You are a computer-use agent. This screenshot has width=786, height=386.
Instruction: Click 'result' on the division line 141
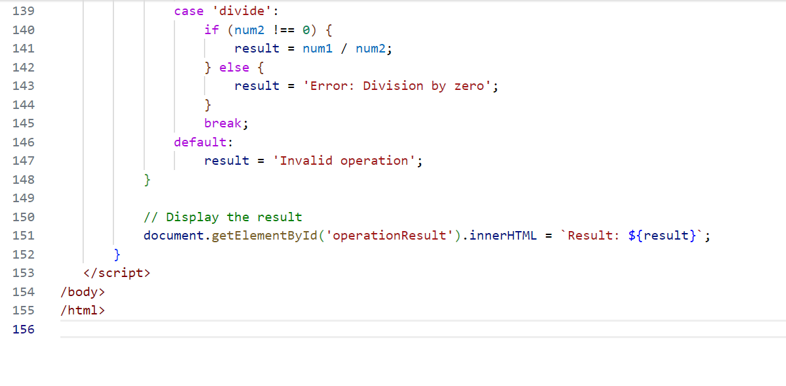click(257, 49)
